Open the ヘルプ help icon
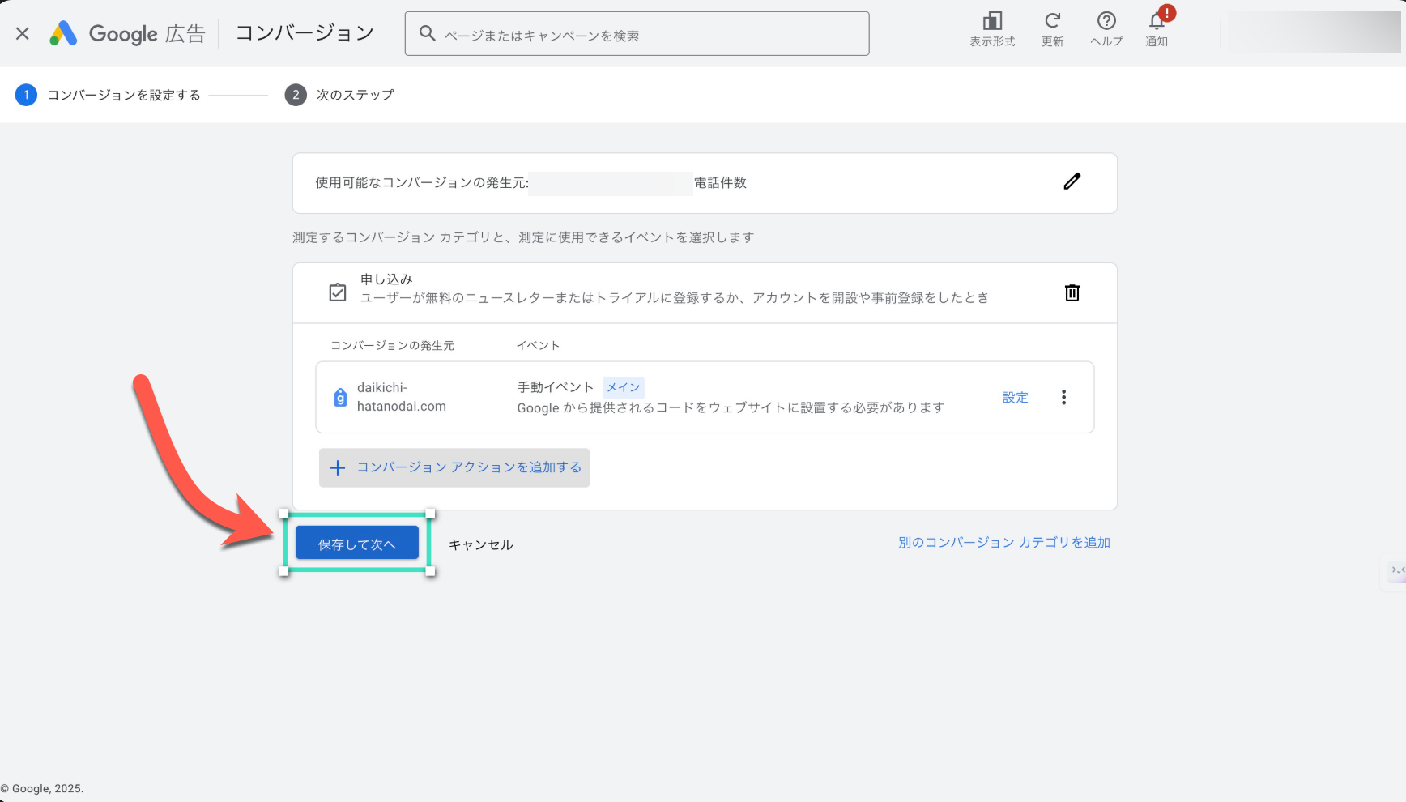The height and width of the screenshot is (802, 1406). click(1106, 23)
